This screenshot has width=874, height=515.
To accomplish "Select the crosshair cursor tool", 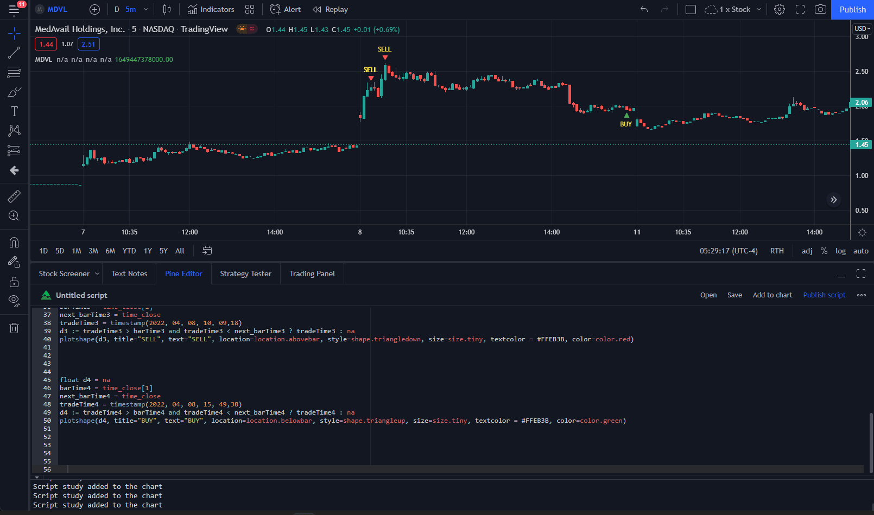I will 14,34.
